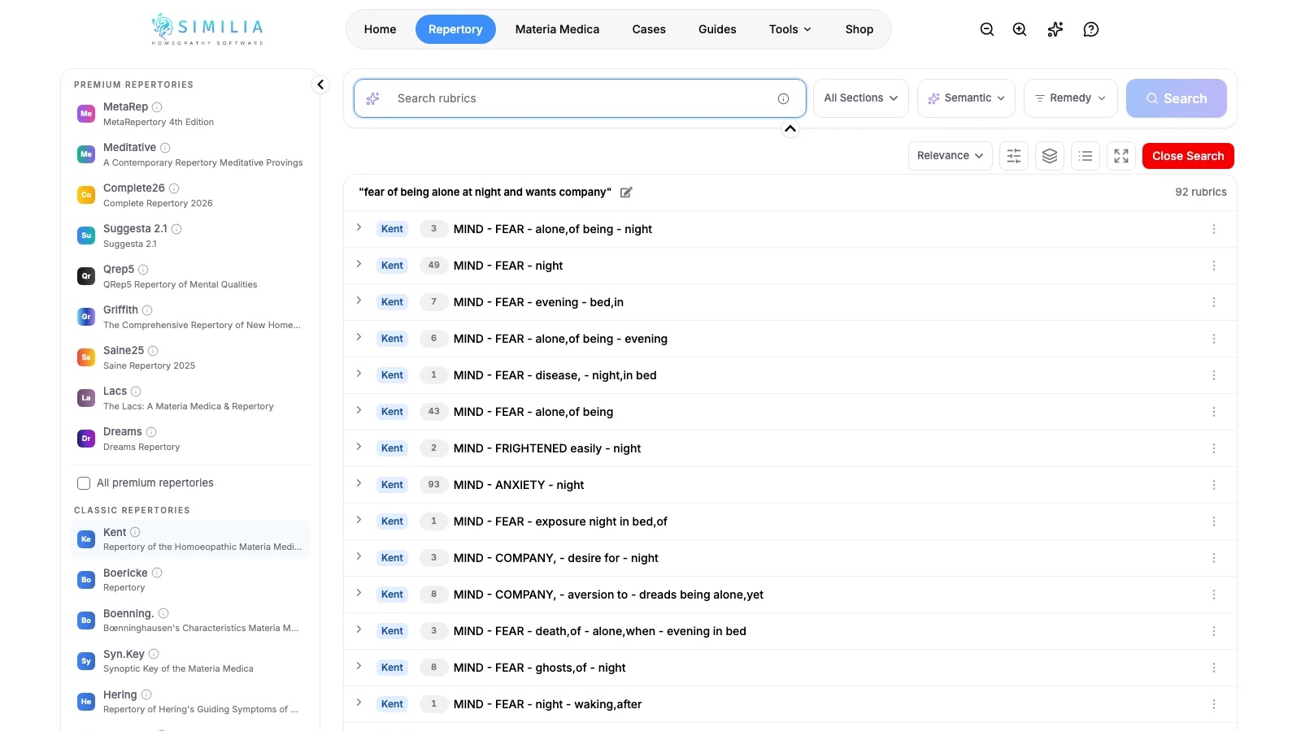The width and height of the screenshot is (1301, 731).
Task: Collapse the search panel chevron
Action: [x=790, y=129]
